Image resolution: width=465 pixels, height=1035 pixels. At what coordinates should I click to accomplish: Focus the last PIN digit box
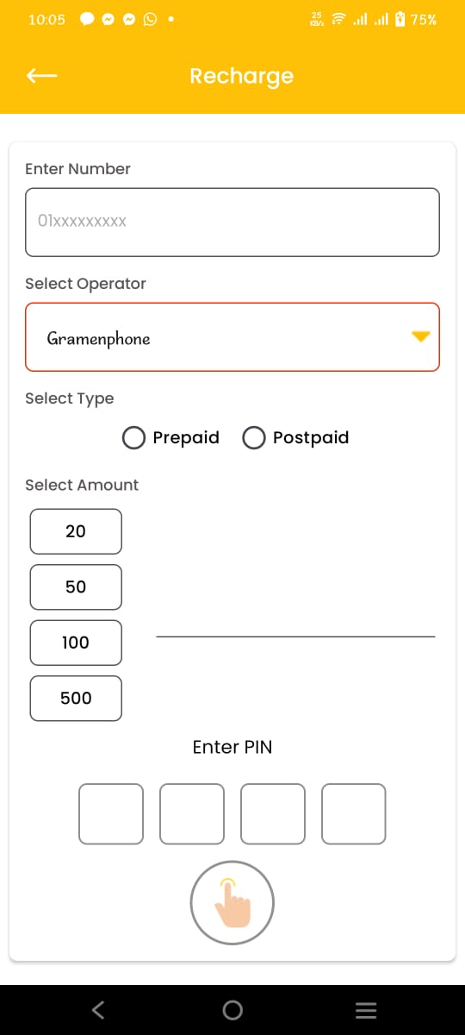tap(354, 813)
